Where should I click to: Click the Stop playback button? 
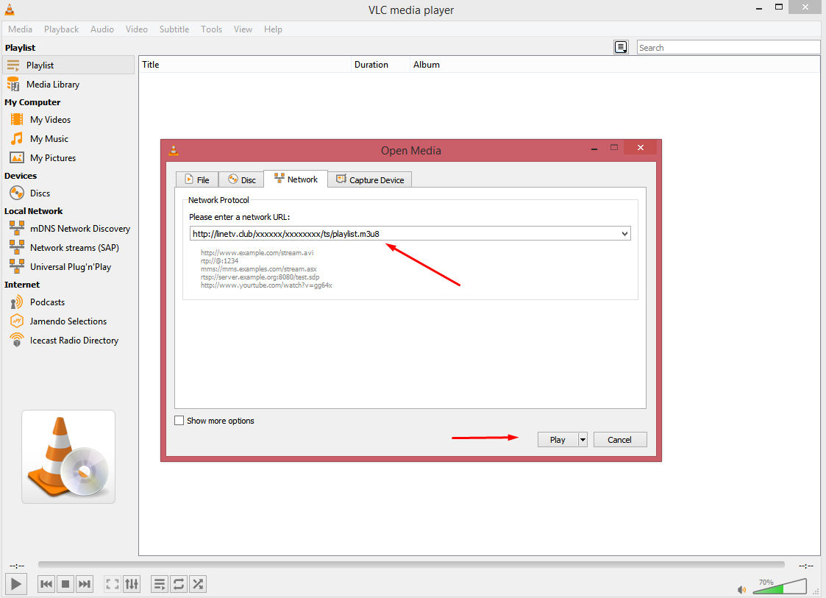click(x=65, y=584)
